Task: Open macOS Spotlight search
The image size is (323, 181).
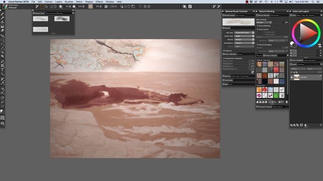Action: coord(313,2)
